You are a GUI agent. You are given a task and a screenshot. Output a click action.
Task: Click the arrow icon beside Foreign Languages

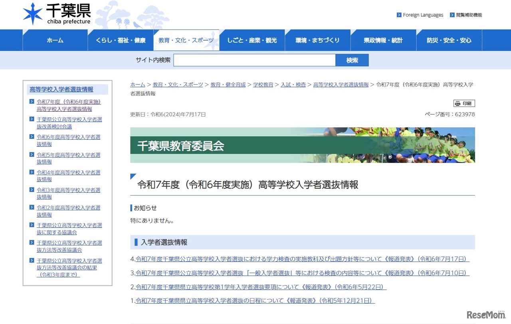pos(399,15)
